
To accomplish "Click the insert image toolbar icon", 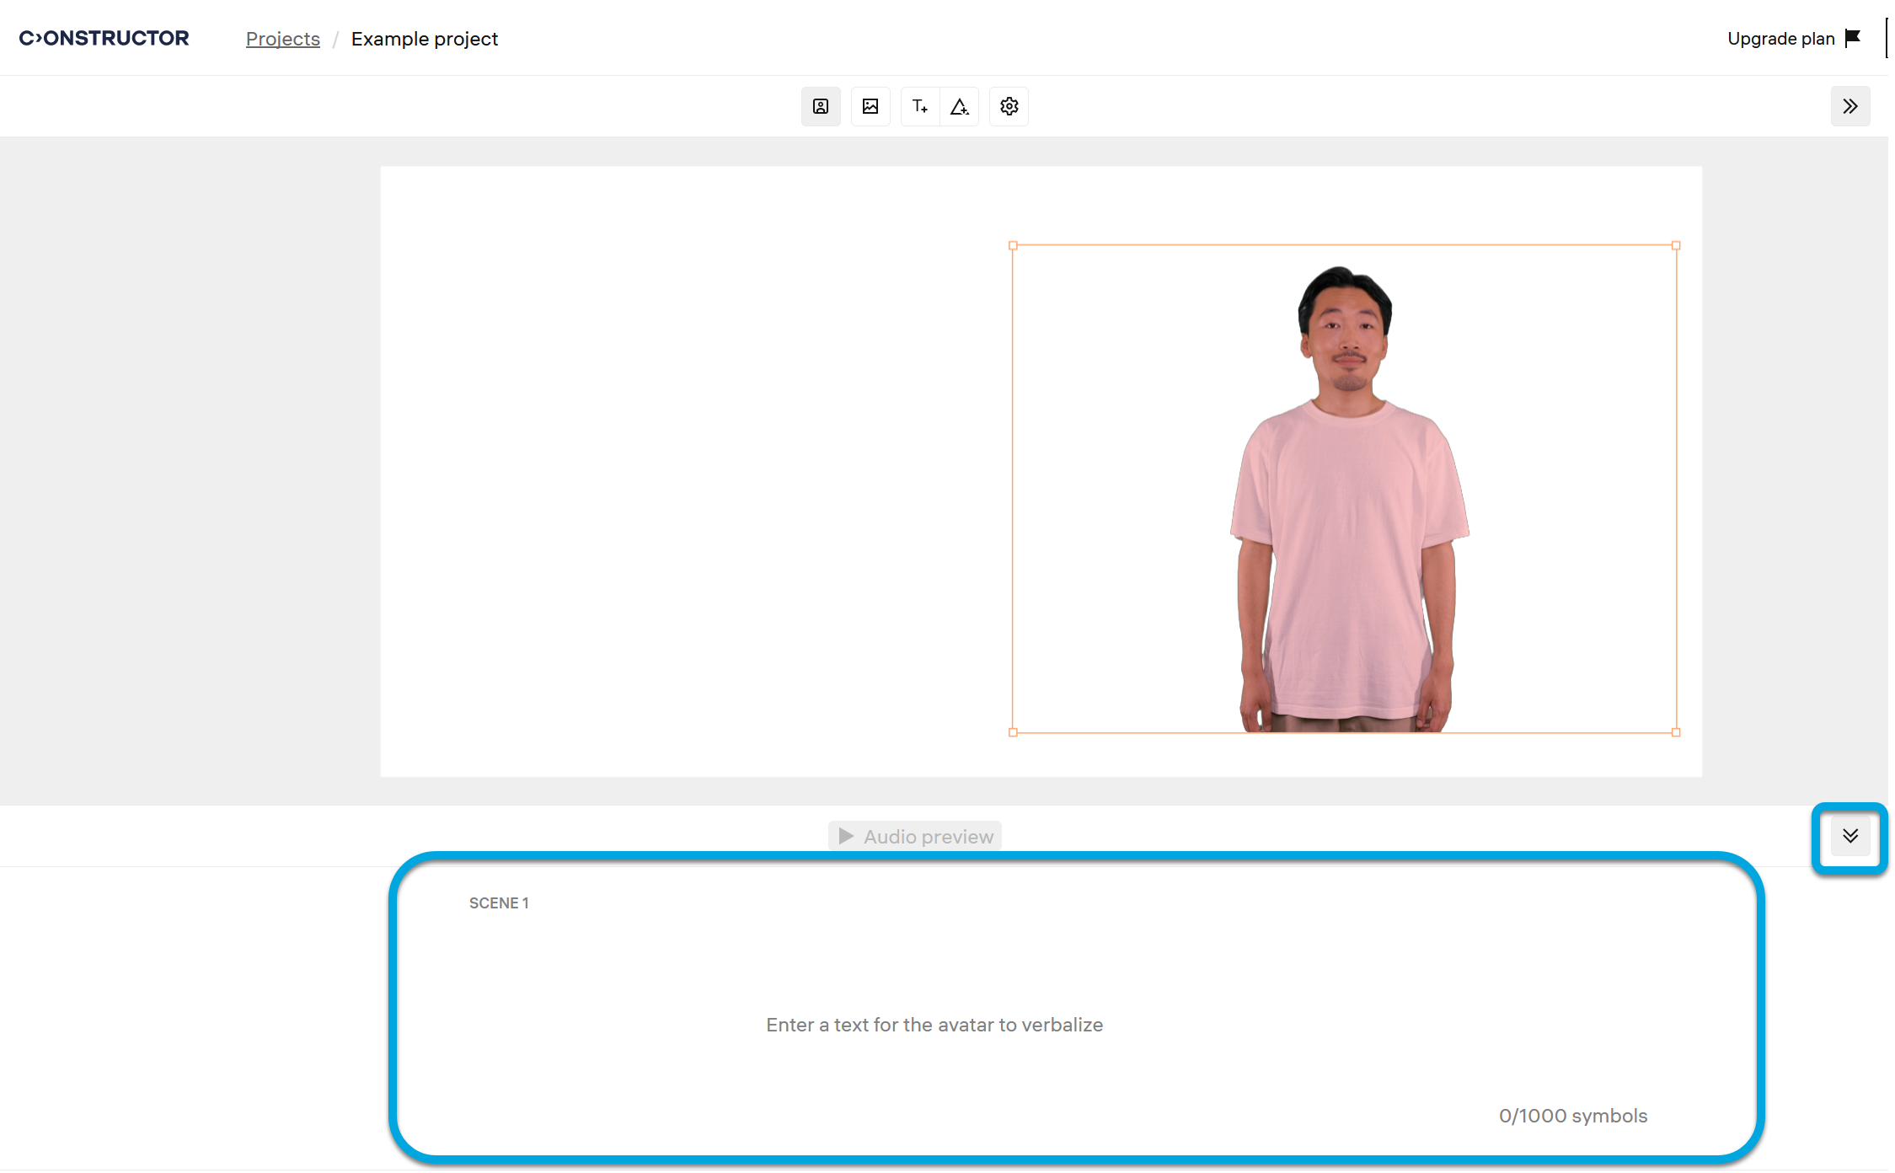I will tap(870, 106).
